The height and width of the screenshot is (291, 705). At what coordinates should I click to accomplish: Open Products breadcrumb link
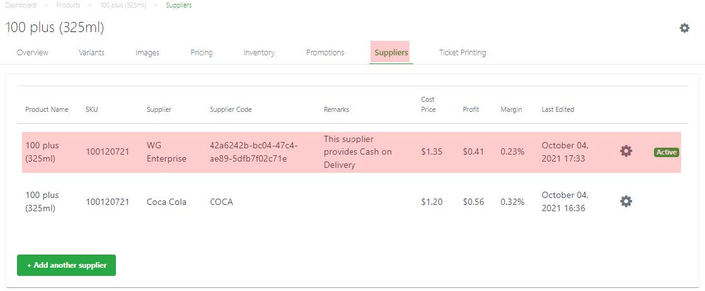click(x=68, y=6)
